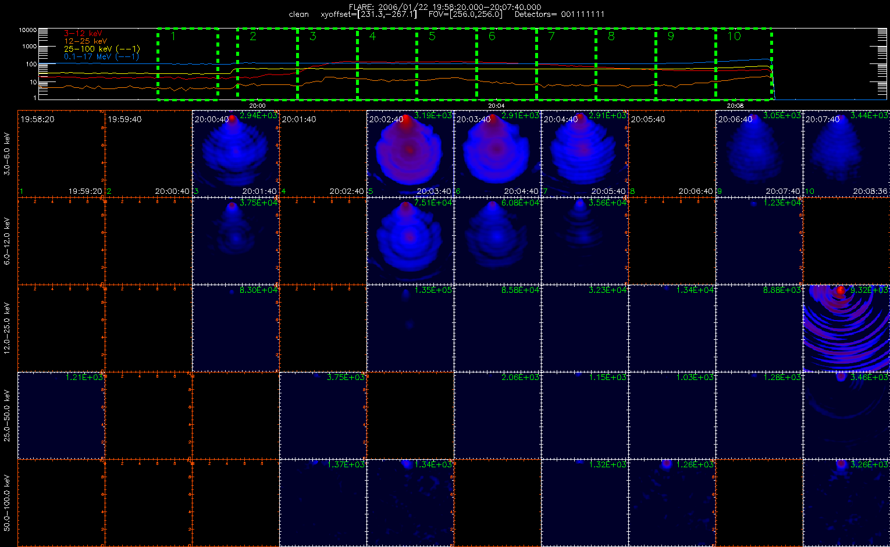The width and height of the screenshot is (890, 547).
Task: Click the '20:01:40' start time label
Action: [299, 119]
